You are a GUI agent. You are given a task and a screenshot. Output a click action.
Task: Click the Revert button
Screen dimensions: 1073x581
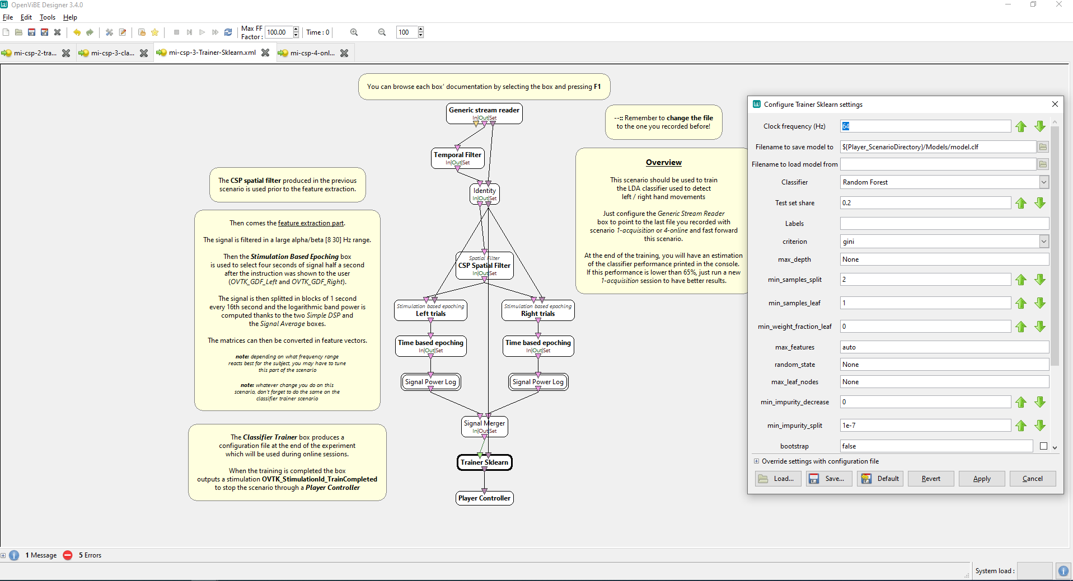coord(931,479)
